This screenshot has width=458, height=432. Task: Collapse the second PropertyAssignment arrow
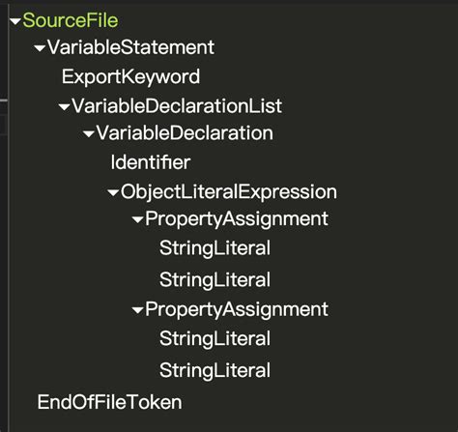tap(137, 310)
